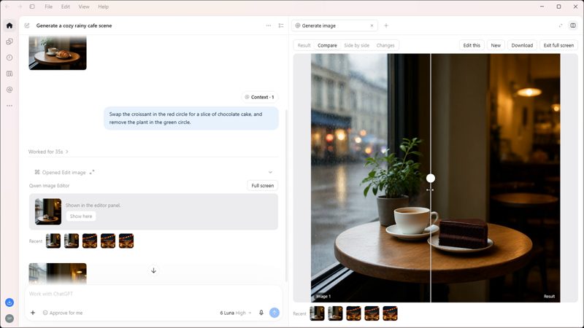584x328 pixels.
Task: Click the plus attachment icon in the composer
Action: pyautogui.click(x=33, y=313)
